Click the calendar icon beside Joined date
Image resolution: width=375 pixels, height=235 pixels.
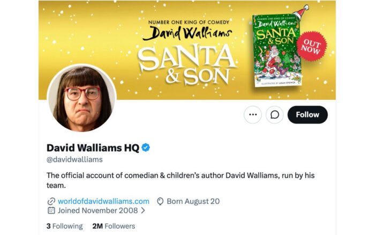point(51,210)
